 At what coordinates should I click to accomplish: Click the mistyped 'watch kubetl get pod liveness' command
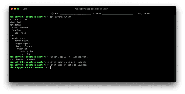click(68, 62)
